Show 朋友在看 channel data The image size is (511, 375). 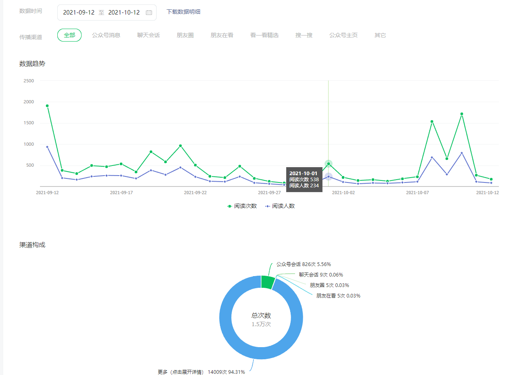[222, 35]
